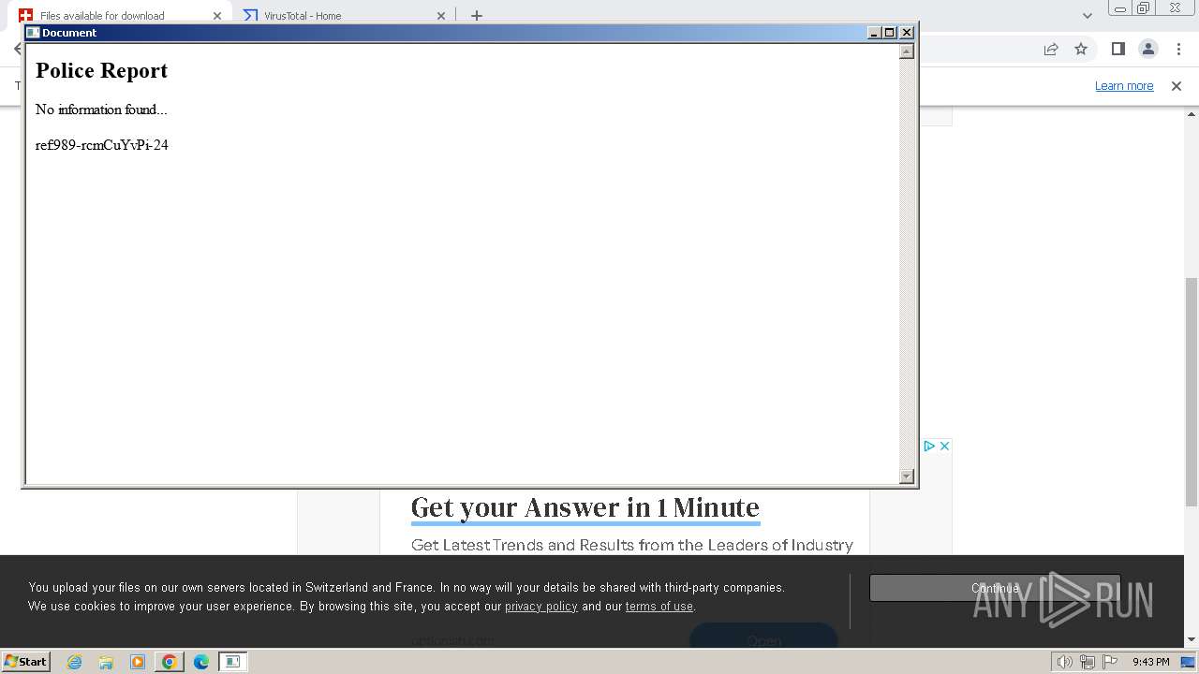Open the privacy policy link
Viewport: 1199px width, 674px height.
click(x=541, y=607)
